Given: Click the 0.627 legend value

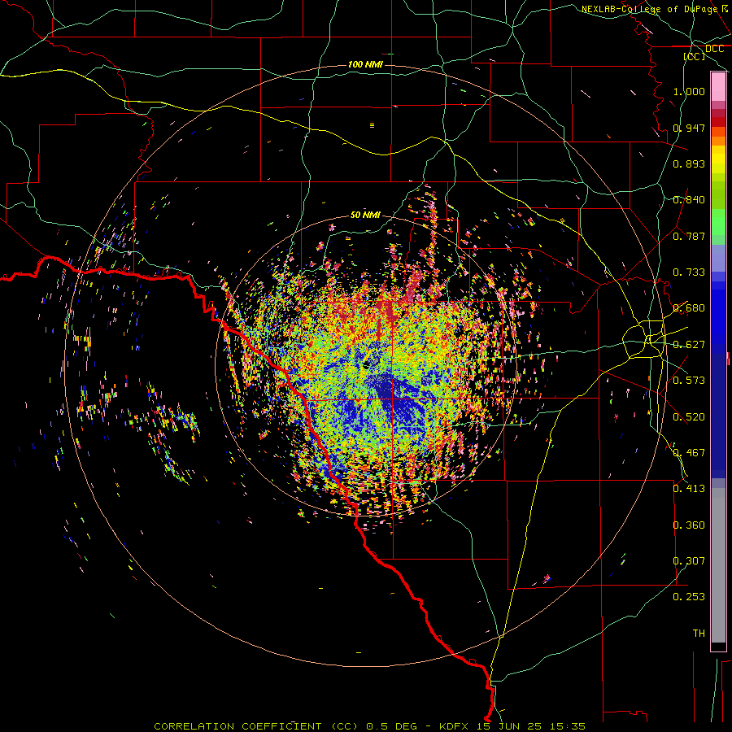Looking at the screenshot, I should click(689, 345).
